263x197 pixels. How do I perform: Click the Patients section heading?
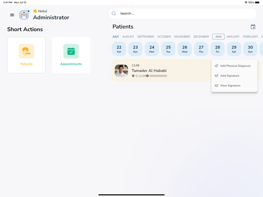(x=123, y=27)
